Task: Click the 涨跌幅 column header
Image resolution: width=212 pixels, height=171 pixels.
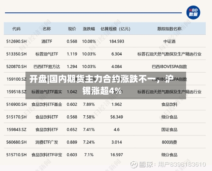Action: [89, 29]
